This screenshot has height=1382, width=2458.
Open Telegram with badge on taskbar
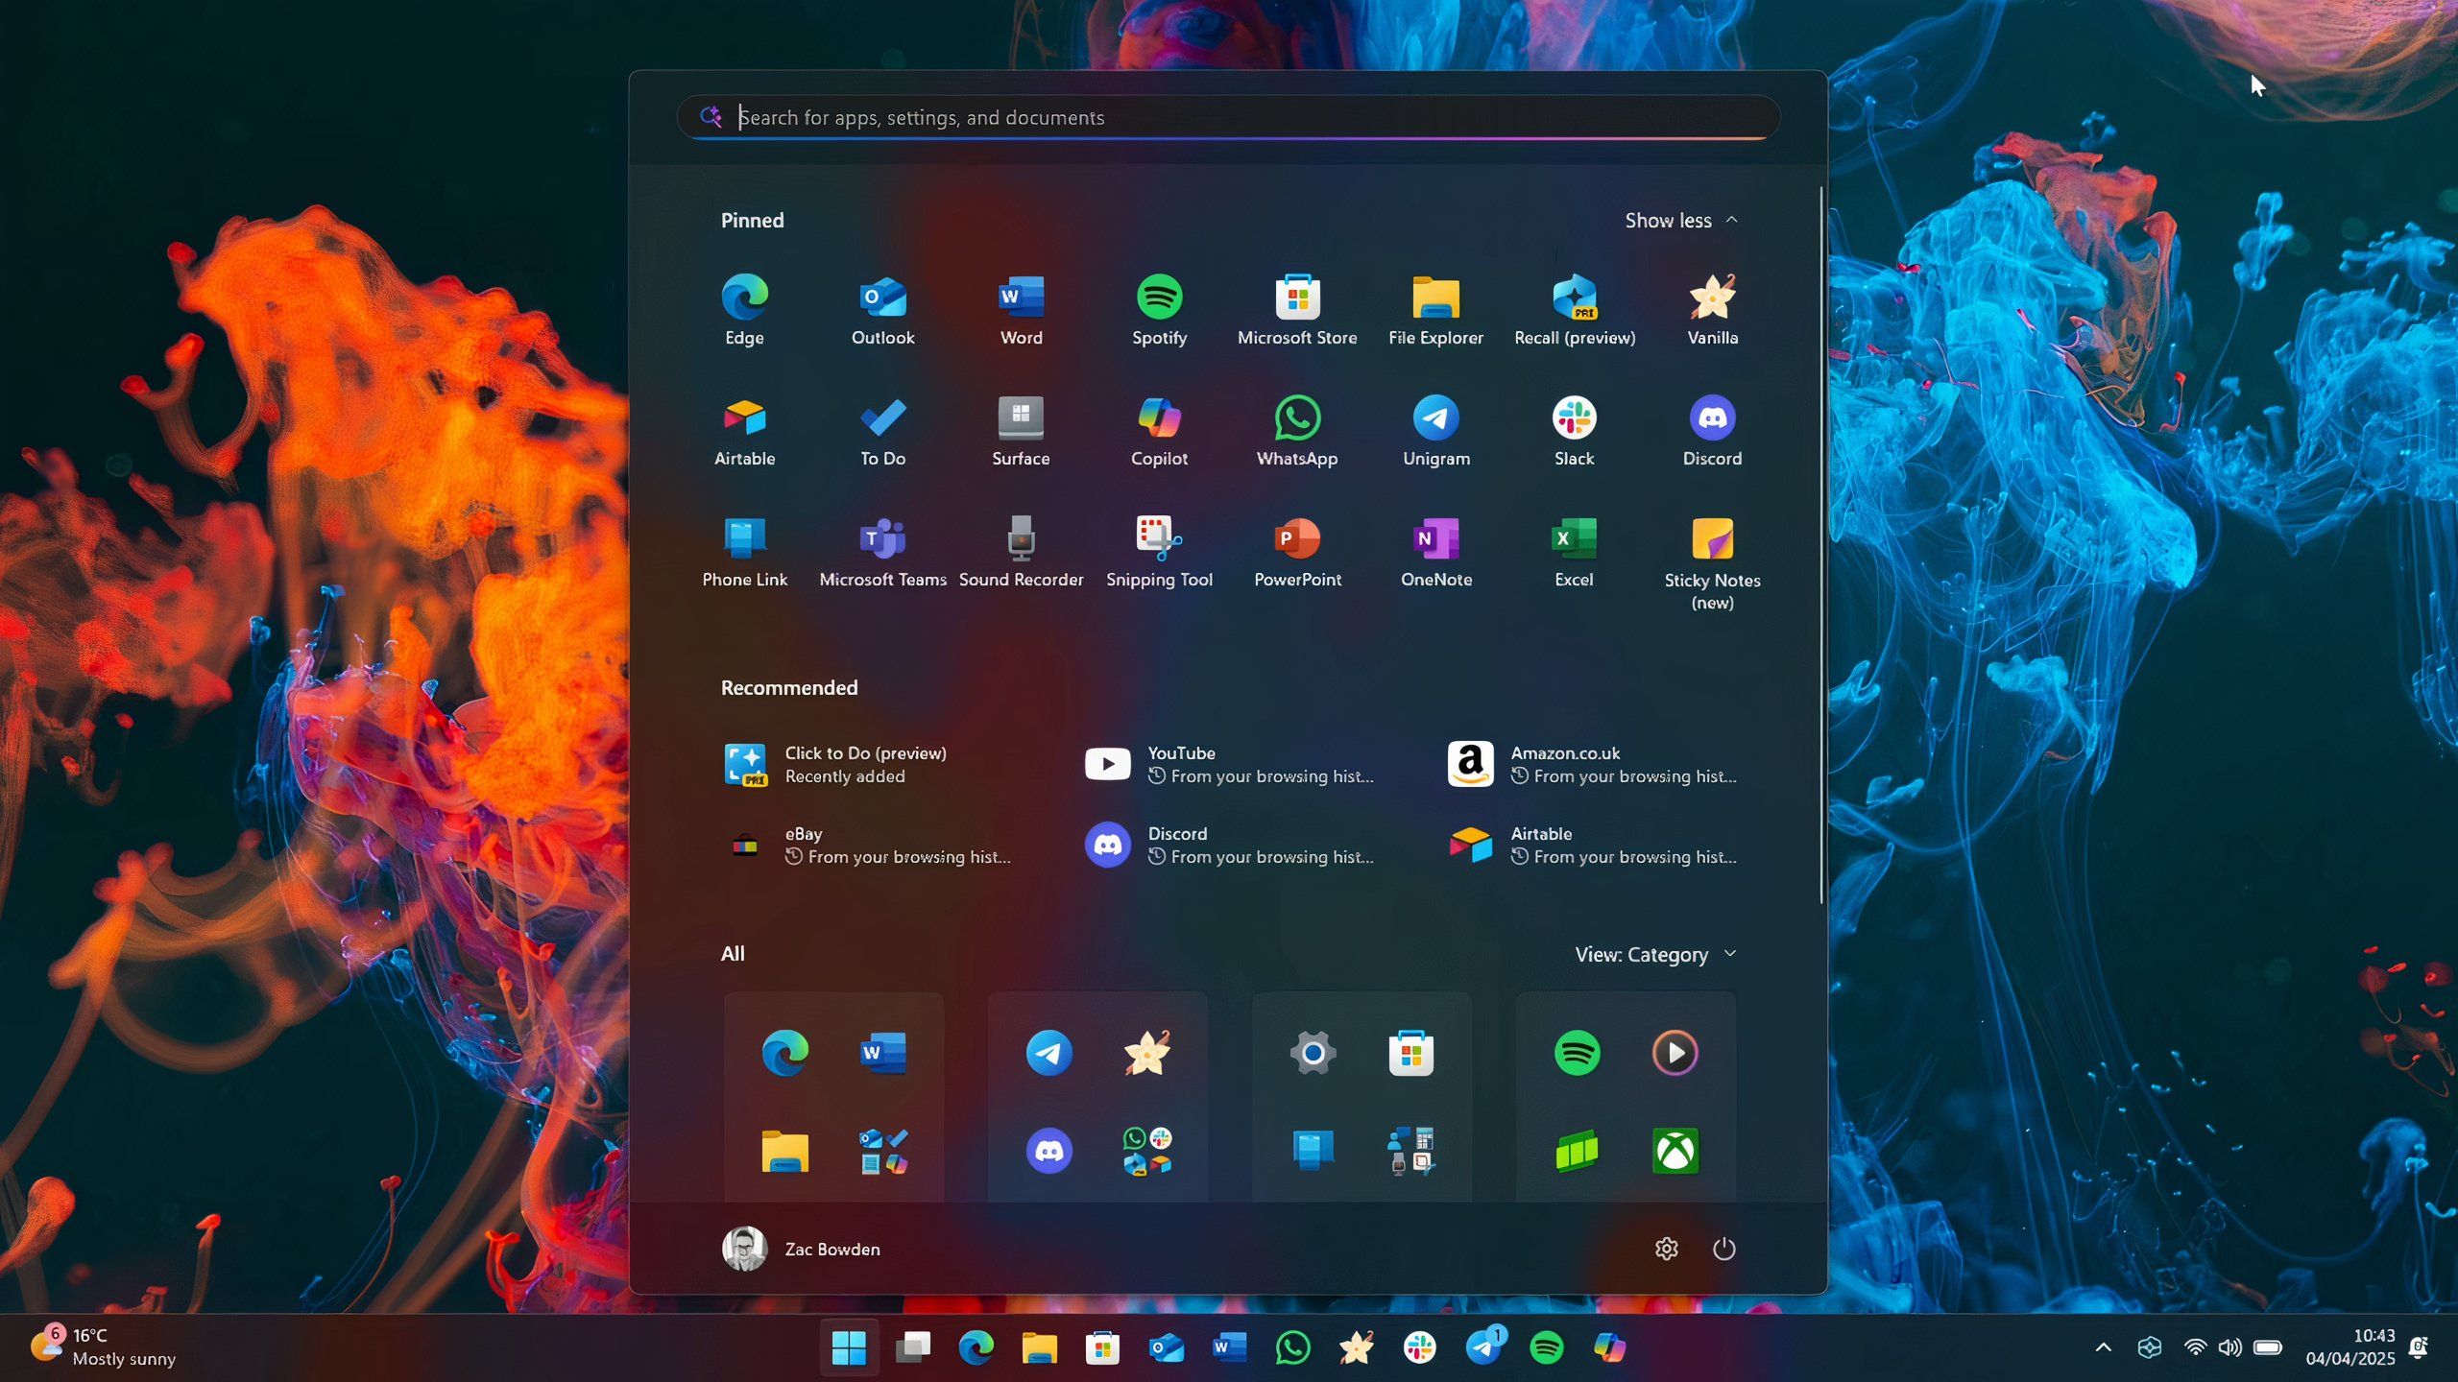point(1483,1347)
